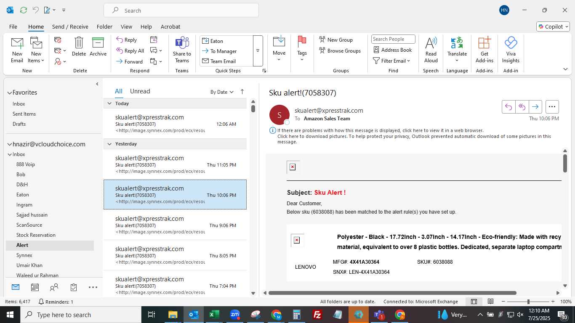The width and height of the screenshot is (575, 323).
Task: Click the Get Add-ins icon
Action: (x=484, y=50)
